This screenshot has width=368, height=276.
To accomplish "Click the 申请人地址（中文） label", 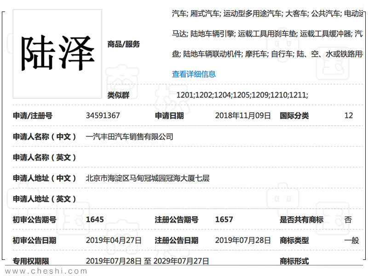I will pos(44,178).
